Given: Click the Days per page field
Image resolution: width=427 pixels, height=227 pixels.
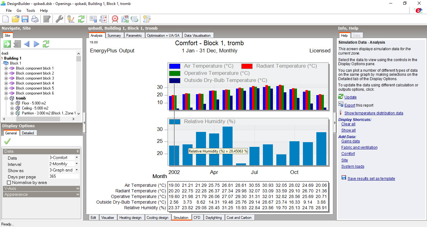Looking at the screenshot, I should 64,176.
